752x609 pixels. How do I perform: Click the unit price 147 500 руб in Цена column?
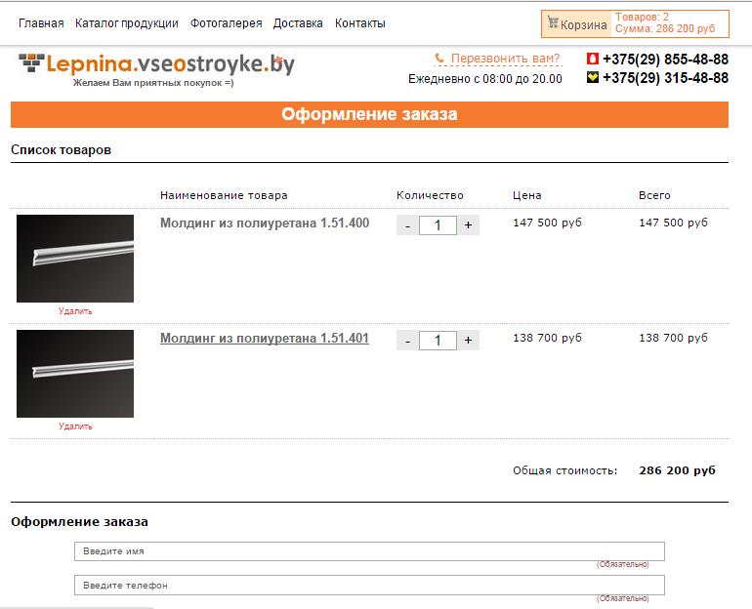[547, 223]
